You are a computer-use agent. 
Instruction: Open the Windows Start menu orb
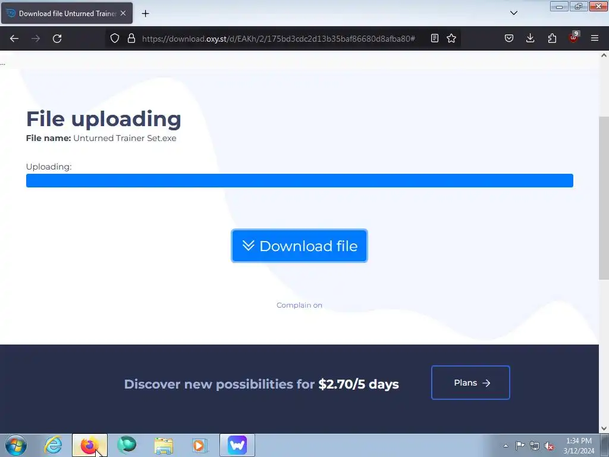(16, 445)
